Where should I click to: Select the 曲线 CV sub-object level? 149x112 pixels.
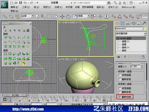click(x=126, y=47)
